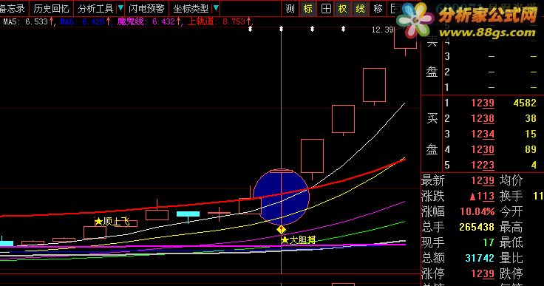The height and width of the screenshot is (286, 544).
Task: Click the blue circle highlight on the chart
Action: click(281, 197)
